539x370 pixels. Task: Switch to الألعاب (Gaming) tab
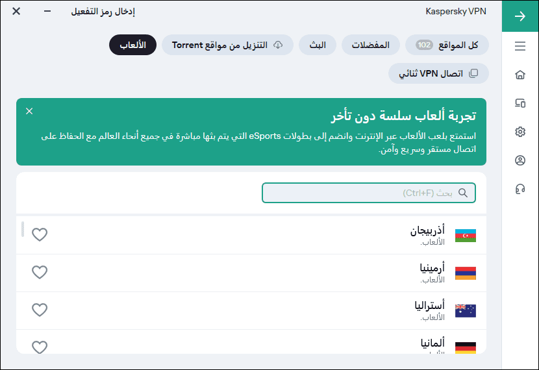point(132,45)
